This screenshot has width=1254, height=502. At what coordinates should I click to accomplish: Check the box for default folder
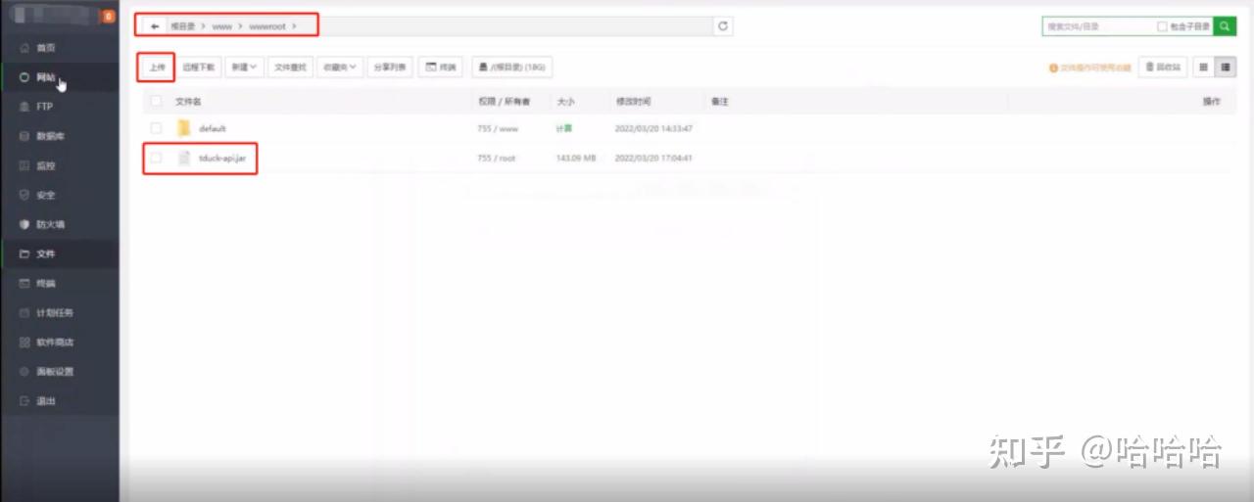click(x=156, y=128)
